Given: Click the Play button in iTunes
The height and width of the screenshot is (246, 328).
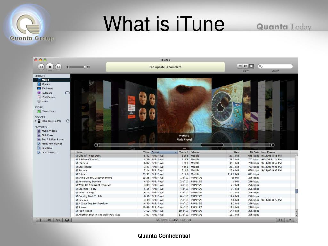Looking at the screenshot, I should tap(50, 67).
